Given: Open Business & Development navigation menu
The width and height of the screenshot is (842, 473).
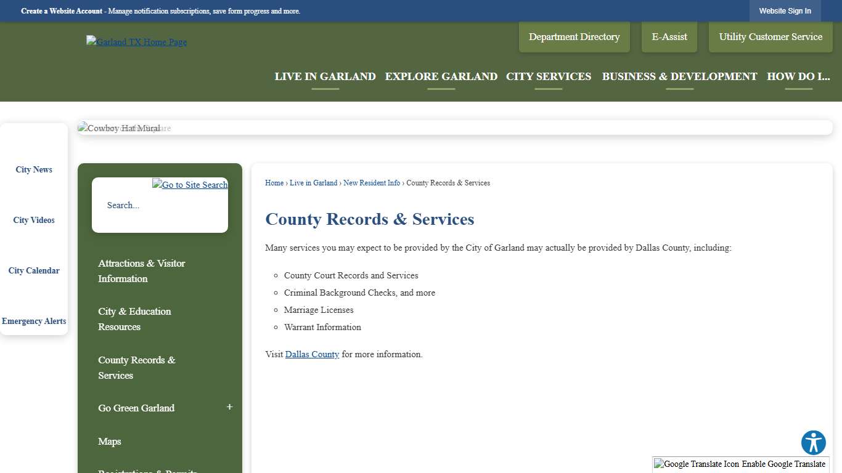Looking at the screenshot, I should click(x=679, y=76).
